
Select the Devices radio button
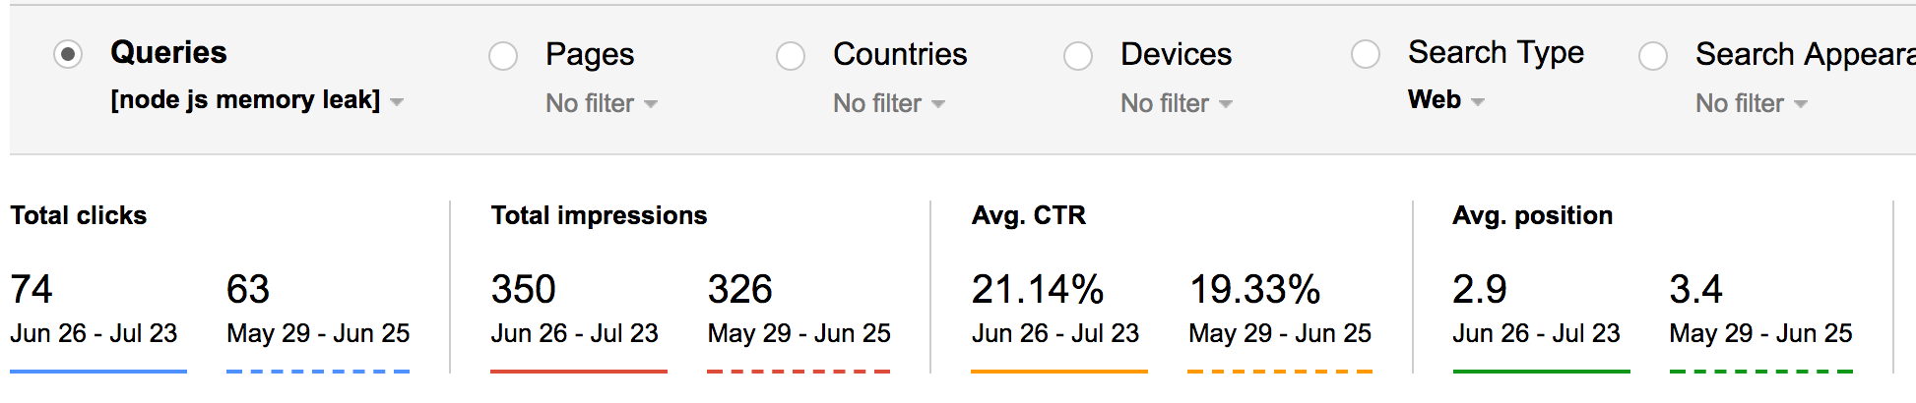[1078, 56]
